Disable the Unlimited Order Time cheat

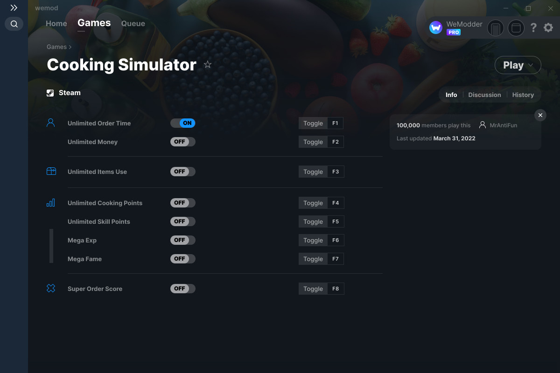coord(183,123)
